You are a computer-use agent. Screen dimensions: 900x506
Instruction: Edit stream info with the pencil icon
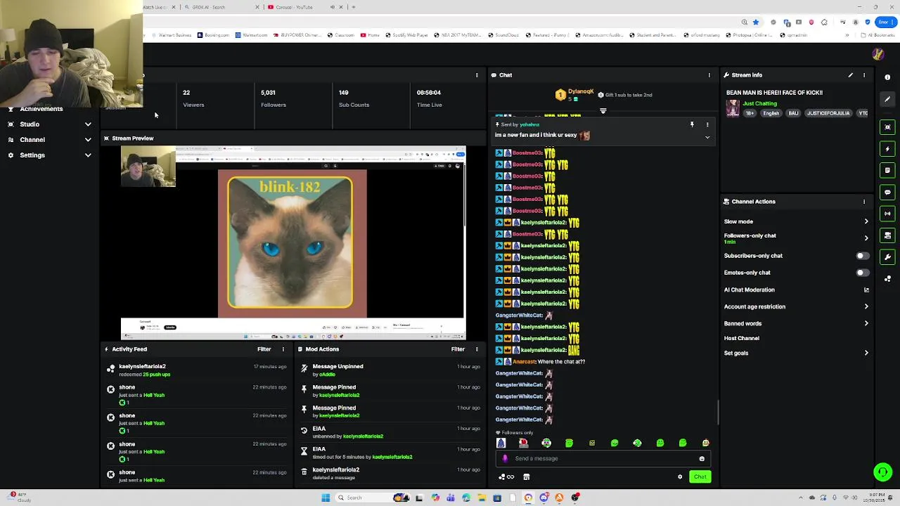[850, 75]
